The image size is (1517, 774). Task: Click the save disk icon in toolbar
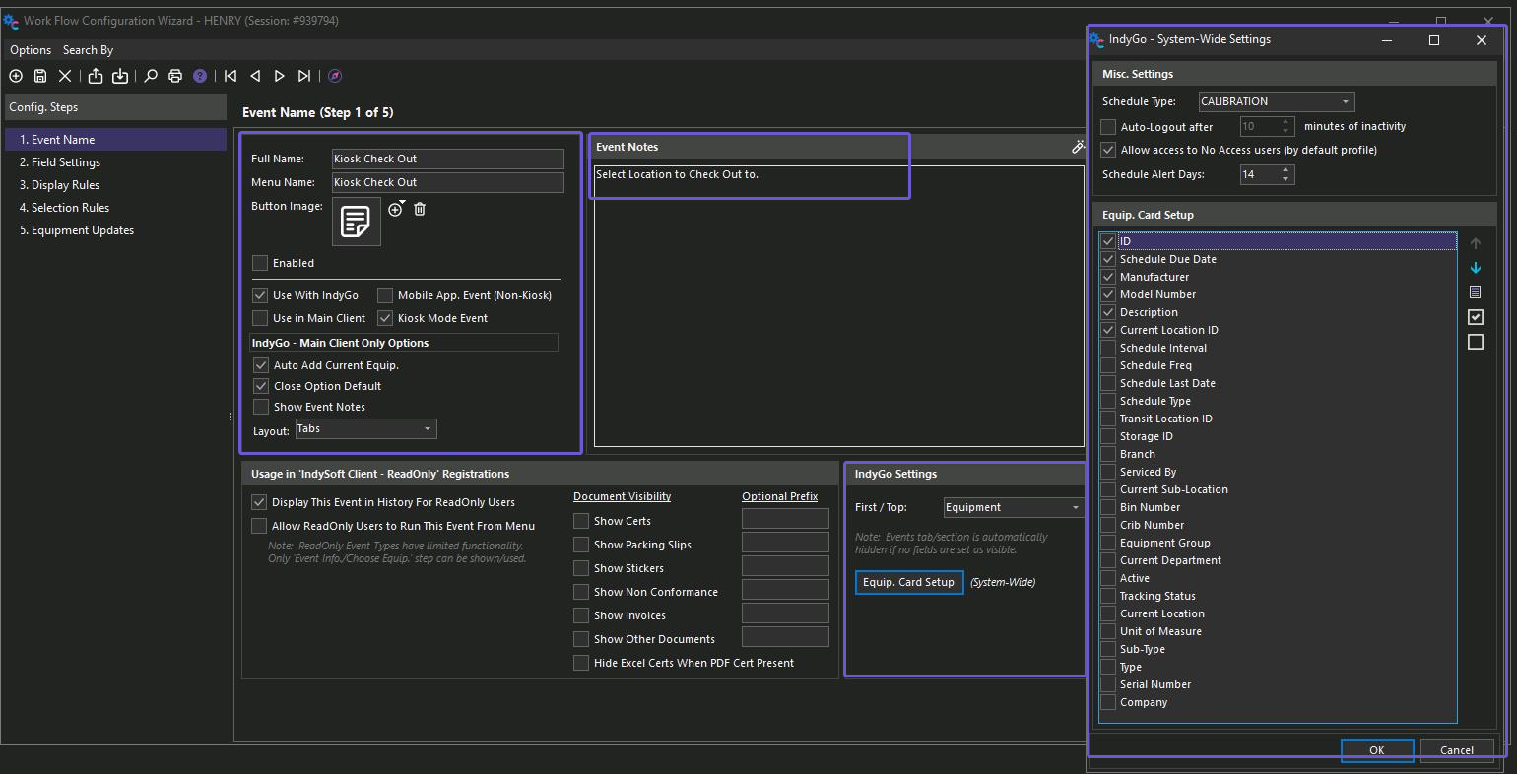[40, 76]
